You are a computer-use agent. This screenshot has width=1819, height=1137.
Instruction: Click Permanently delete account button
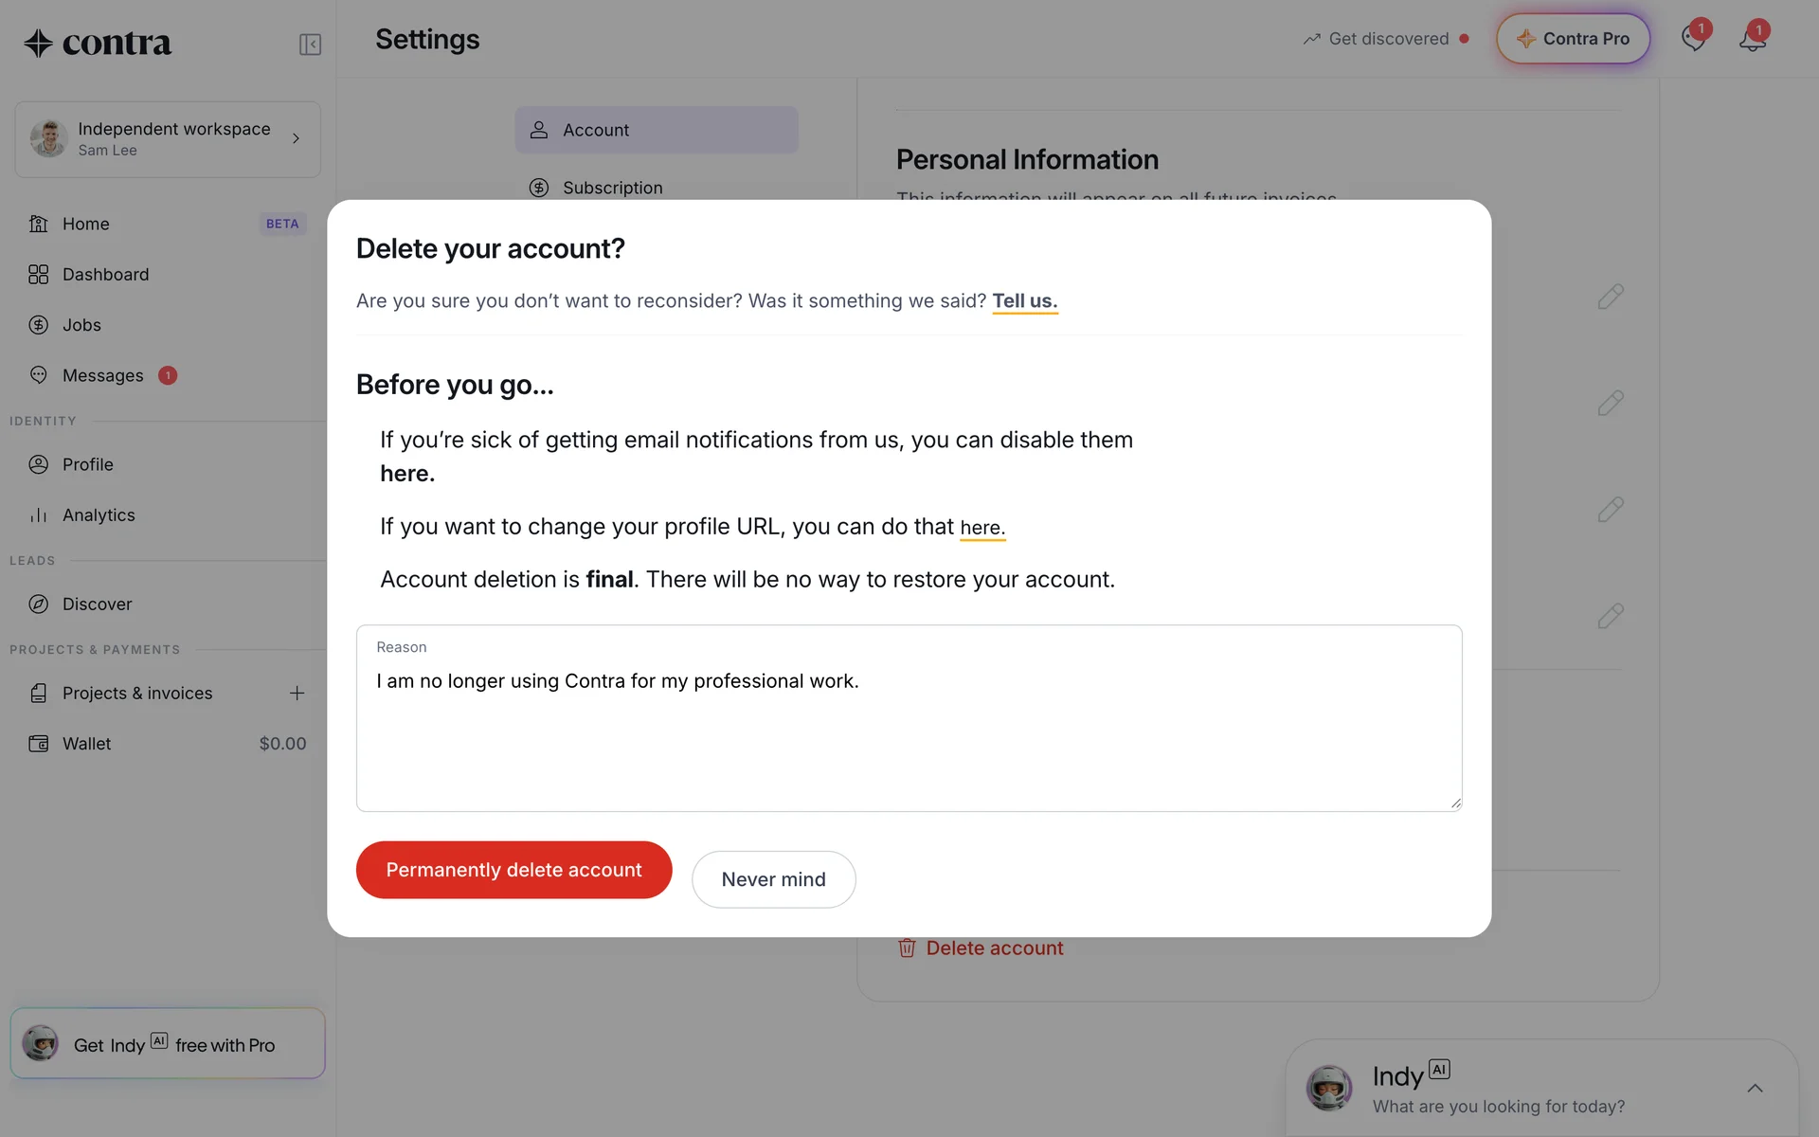click(x=513, y=870)
